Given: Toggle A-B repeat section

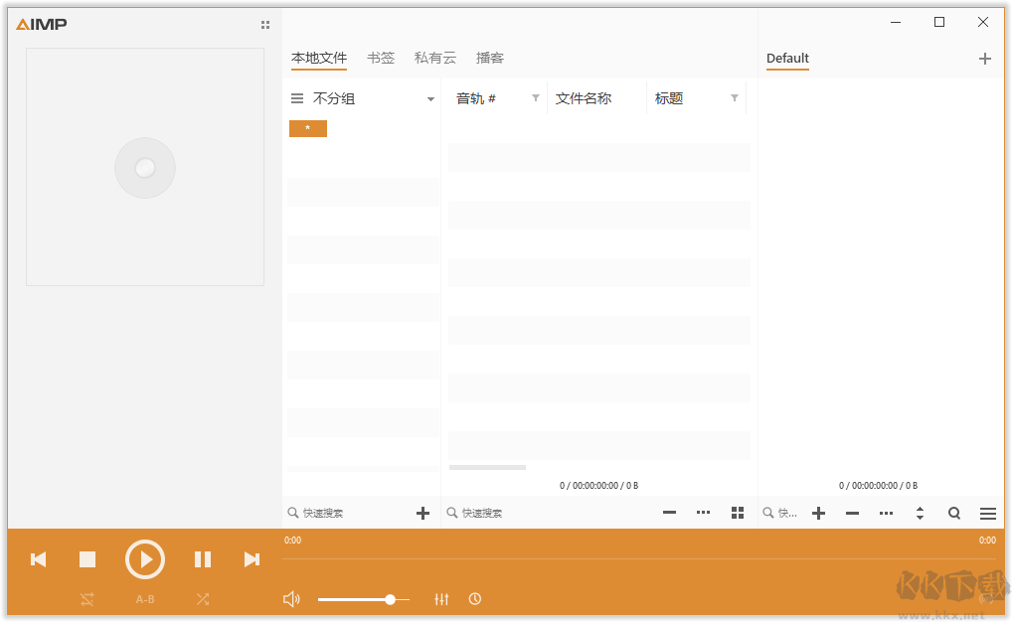Looking at the screenshot, I should (144, 599).
